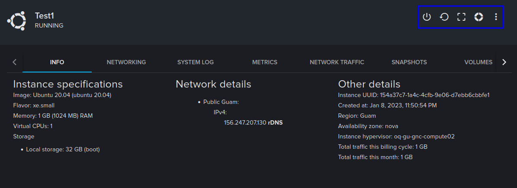
Task: View the Metrics tab
Action: pyautogui.click(x=265, y=62)
